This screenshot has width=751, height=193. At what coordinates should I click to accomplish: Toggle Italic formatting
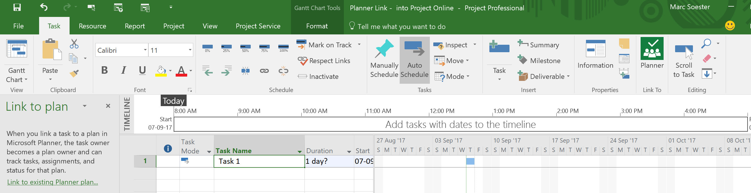(124, 70)
